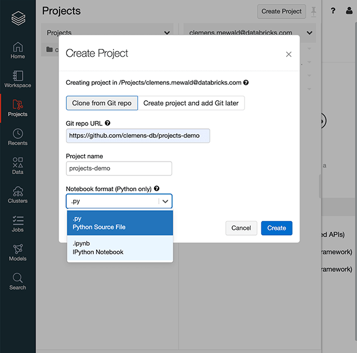
Task: Click the Databricks logo icon
Action: [18, 19]
